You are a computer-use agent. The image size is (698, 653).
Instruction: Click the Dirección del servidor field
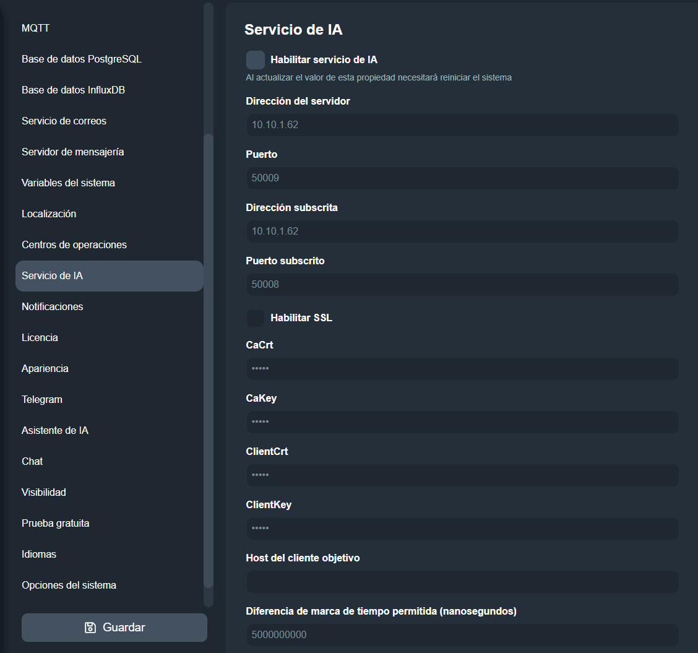pyautogui.click(x=462, y=125)
